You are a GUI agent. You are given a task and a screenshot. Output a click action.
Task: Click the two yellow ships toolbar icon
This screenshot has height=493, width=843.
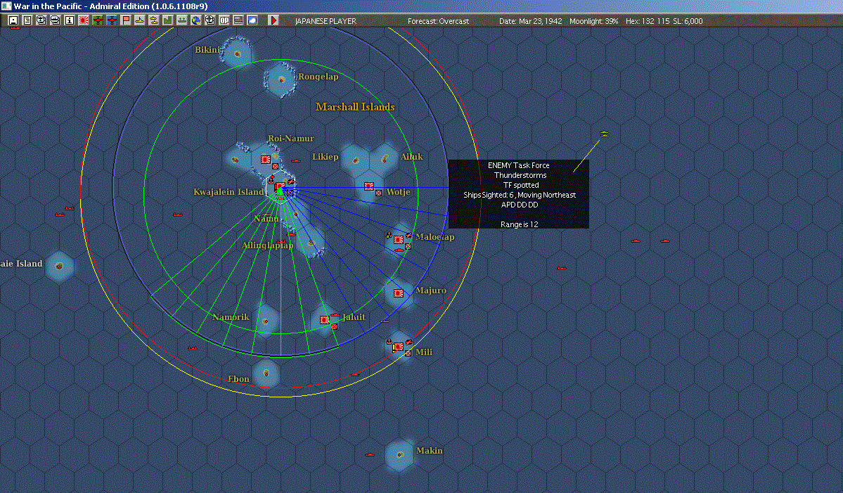coord(153,20)
